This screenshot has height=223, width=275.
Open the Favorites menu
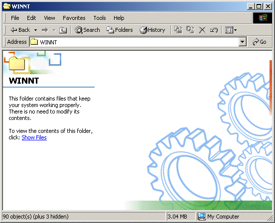coord(74,18)
